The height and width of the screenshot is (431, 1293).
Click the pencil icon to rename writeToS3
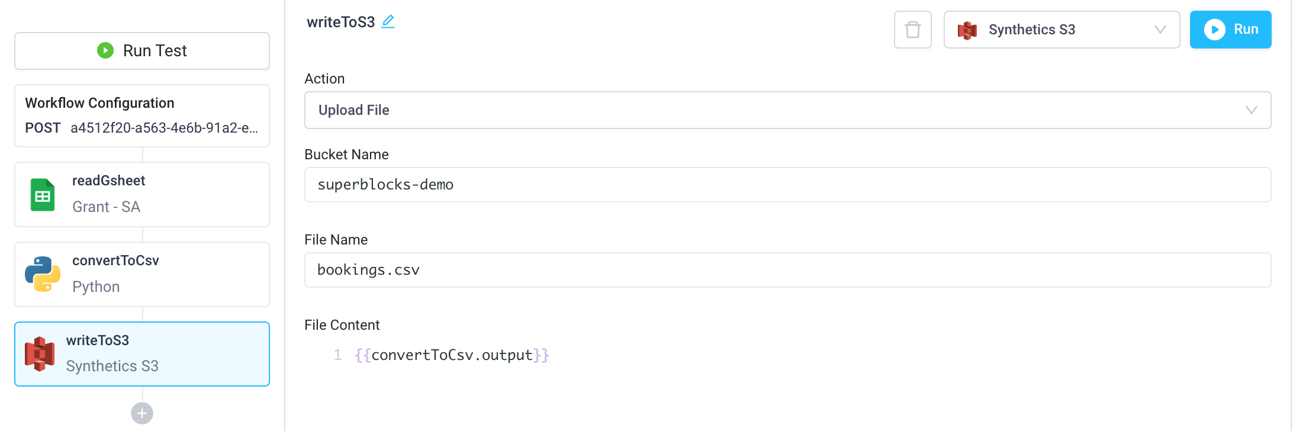click(x=388, y=21)
